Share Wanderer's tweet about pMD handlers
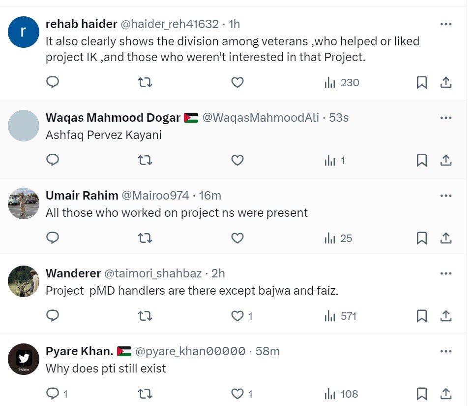475x406 pixels. point(445,316)
